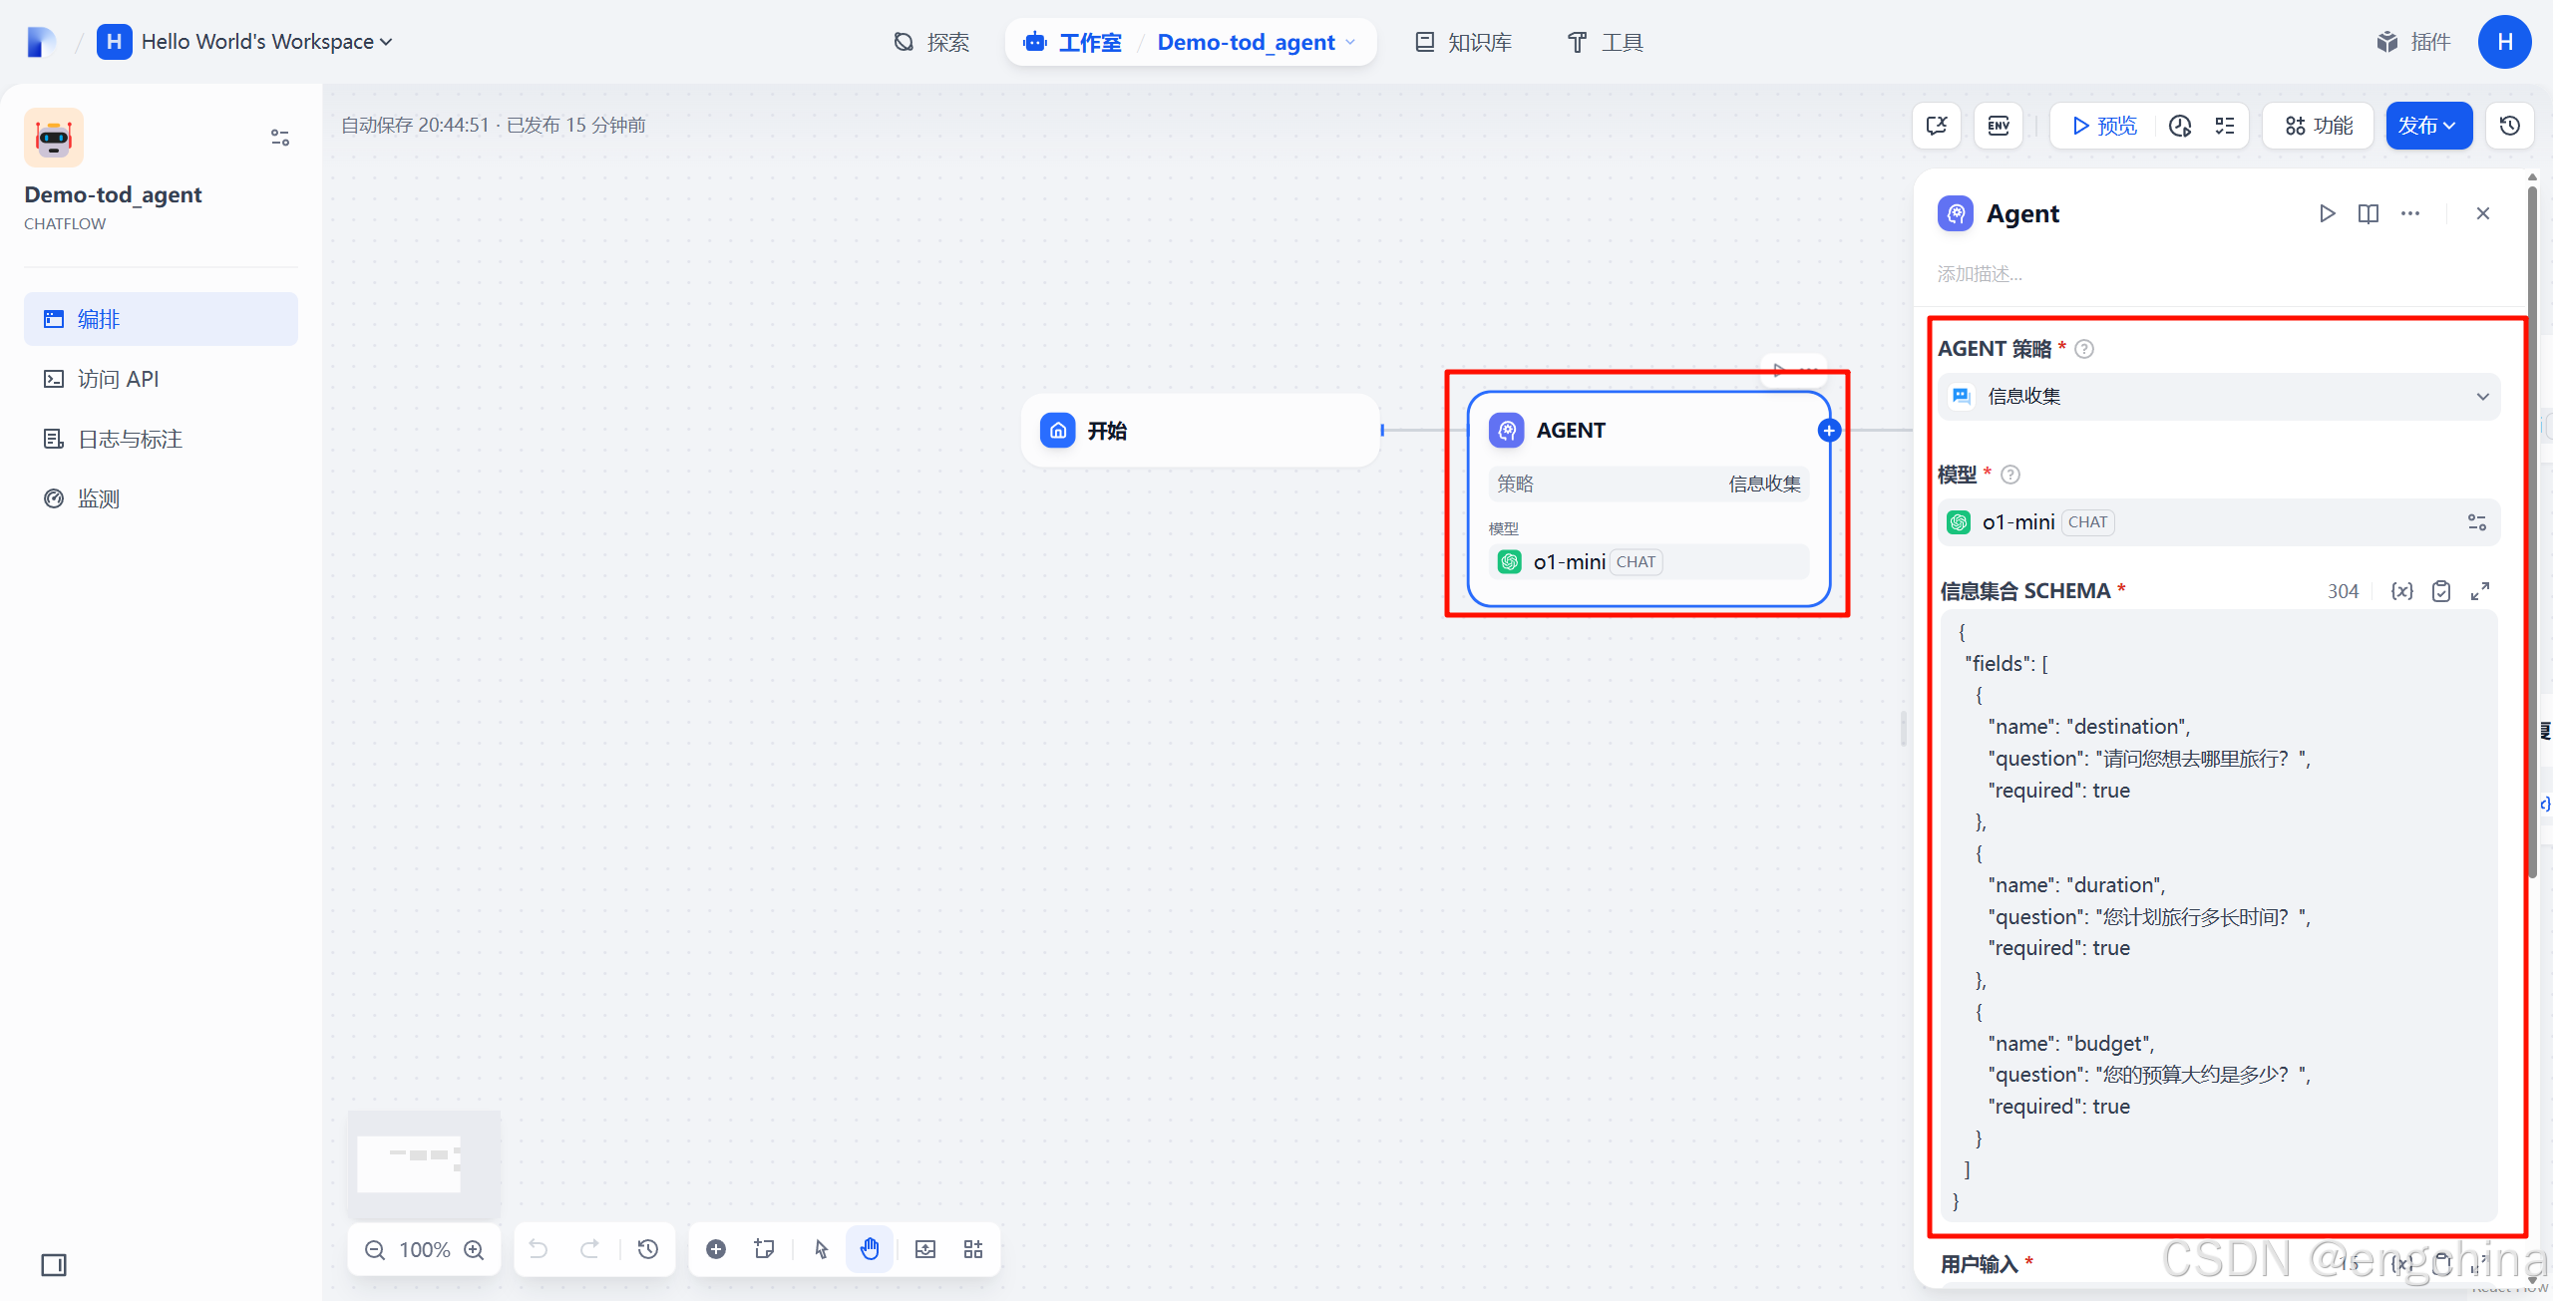2553x1301 pixels.
Task: Click the zoom in magnifier icon
Action: pos(475,1250)
